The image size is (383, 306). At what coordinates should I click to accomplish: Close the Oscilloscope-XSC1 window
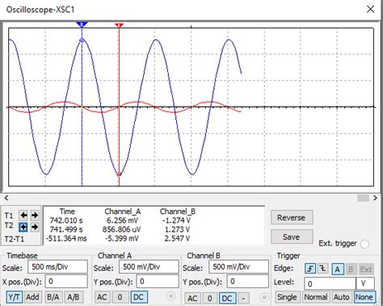click(x=371, y=9)
